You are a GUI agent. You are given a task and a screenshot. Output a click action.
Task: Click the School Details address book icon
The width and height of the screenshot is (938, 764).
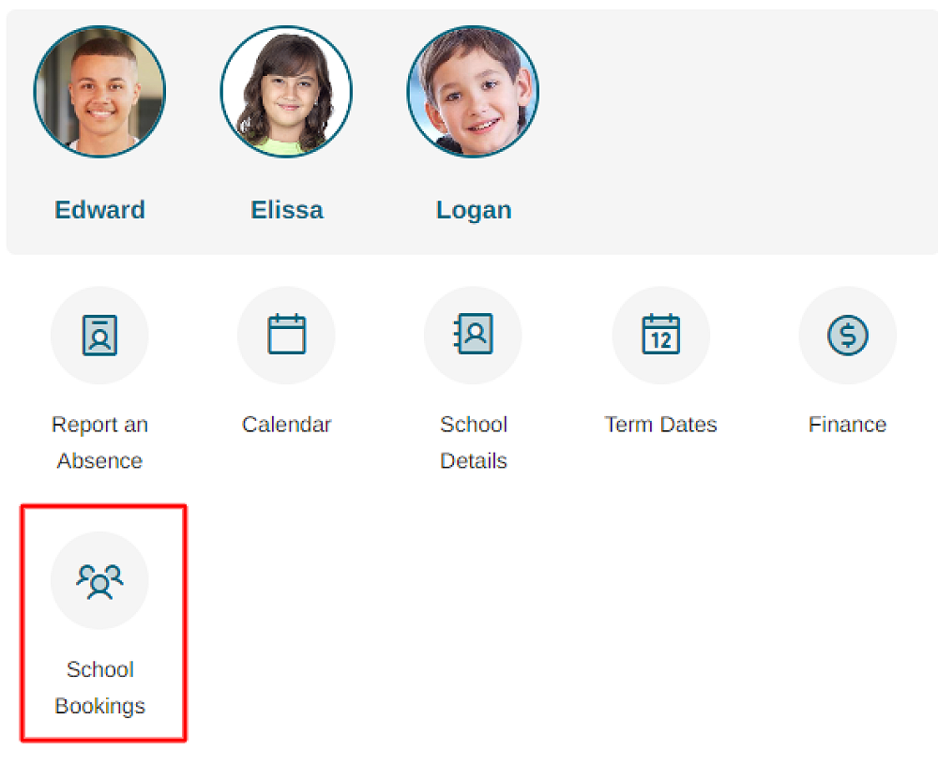point(473,335)
